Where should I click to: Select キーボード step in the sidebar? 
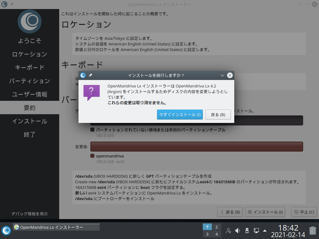point(30,68)
